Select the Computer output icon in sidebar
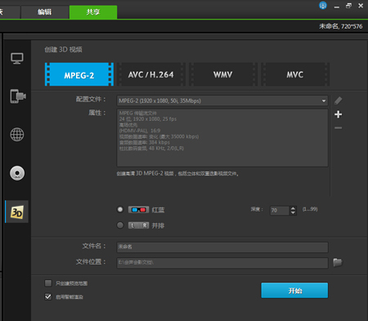The image size is (368, 321). point(17,58)
